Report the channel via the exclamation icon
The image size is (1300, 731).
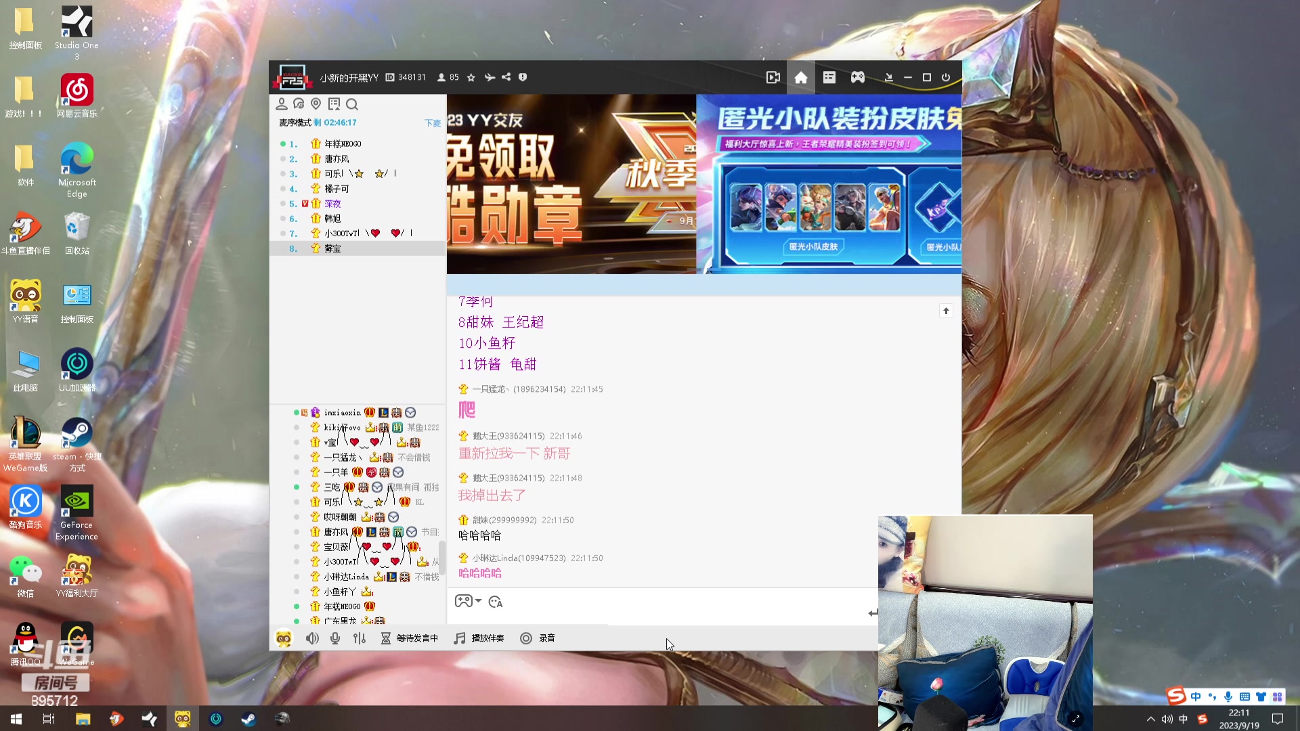pos(522,77)
